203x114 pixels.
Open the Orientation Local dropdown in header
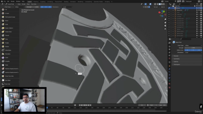[x=68, y=7]
